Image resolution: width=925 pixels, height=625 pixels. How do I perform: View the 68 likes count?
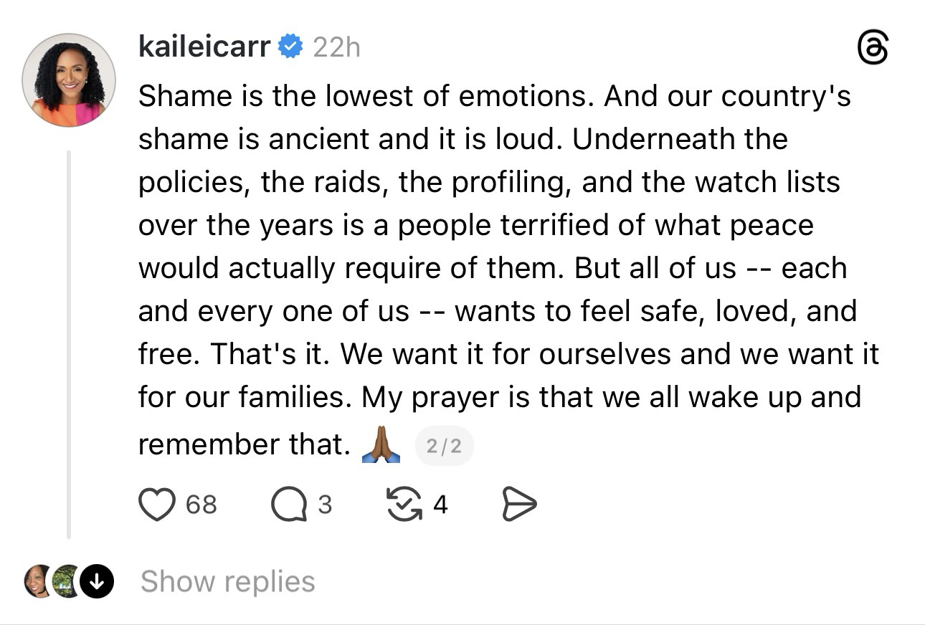[201, 505]
